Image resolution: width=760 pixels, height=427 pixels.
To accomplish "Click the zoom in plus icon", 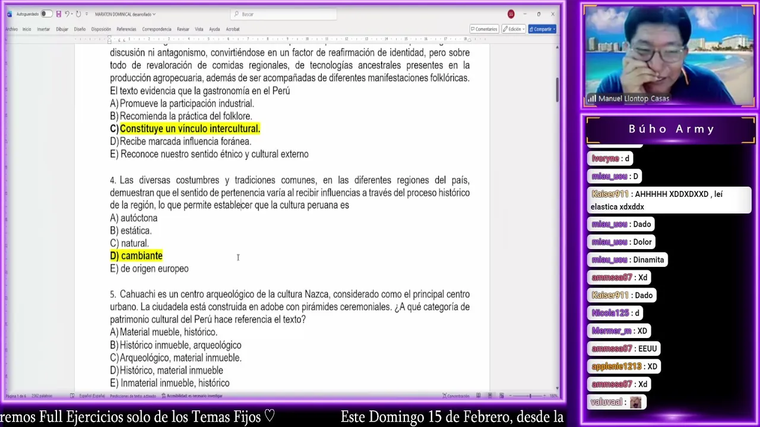I will pos(544,396).
